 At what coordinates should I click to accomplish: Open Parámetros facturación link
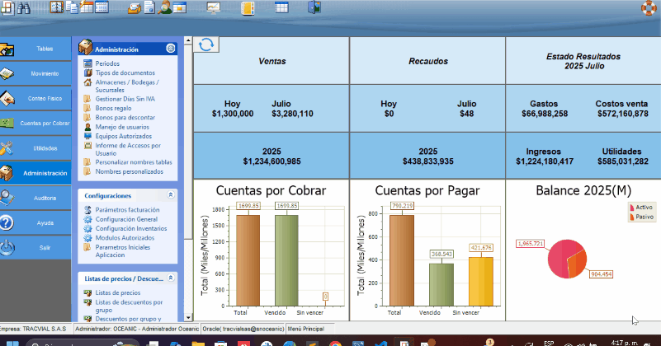(126, 210)
